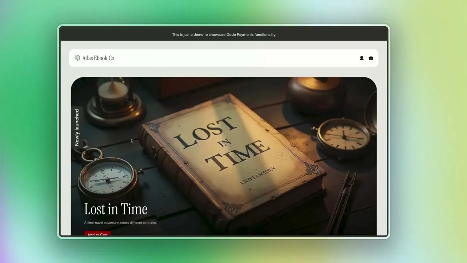Open the Lost in Time book cover image
This screenshot has height=263, width=467.
(224, 156)
